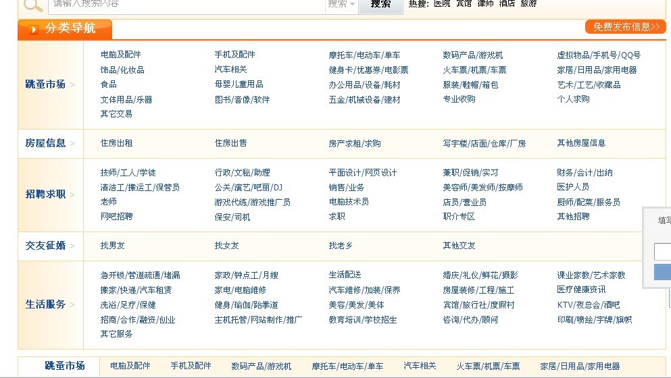Open 技师/工人/学徒 jobs
671x378 pixels.
click(x=128, y=172)
